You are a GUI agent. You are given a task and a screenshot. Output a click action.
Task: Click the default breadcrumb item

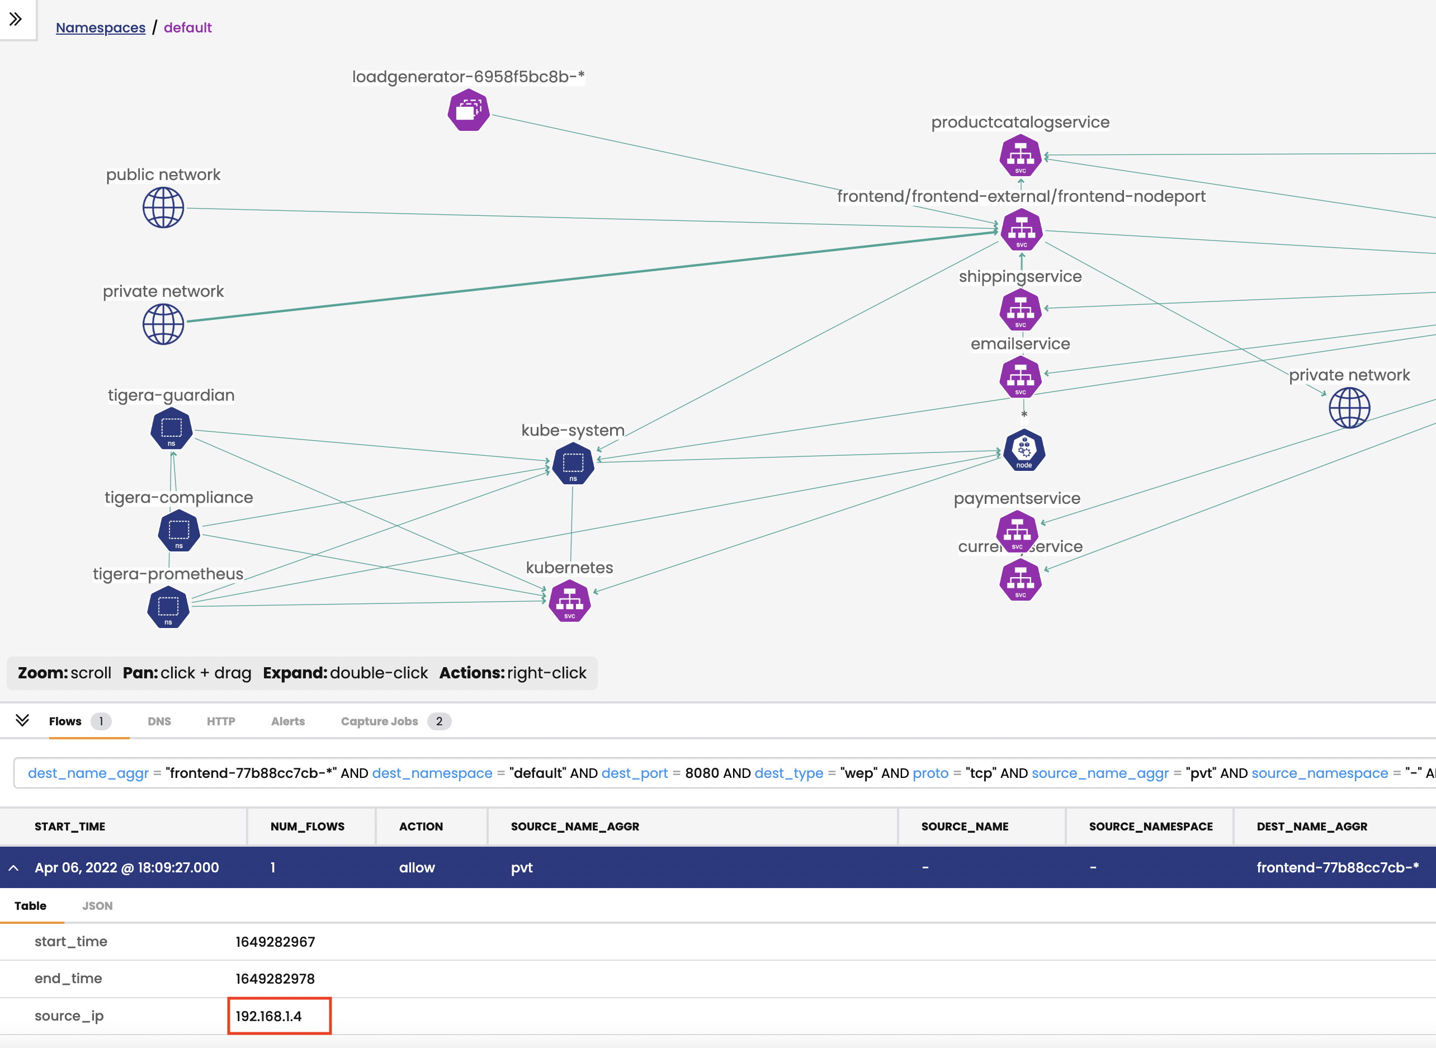[x=188, y=28]
